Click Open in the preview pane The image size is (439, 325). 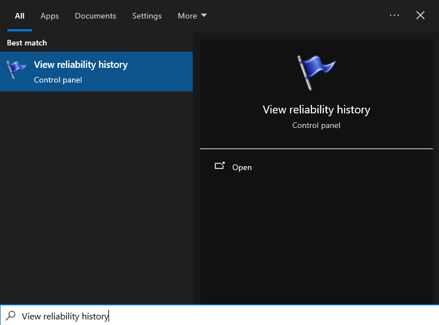pos(242,167)
